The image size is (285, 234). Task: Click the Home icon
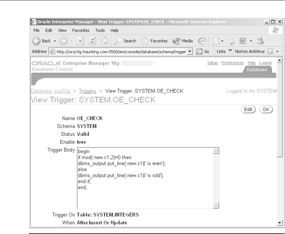(104, 41)
